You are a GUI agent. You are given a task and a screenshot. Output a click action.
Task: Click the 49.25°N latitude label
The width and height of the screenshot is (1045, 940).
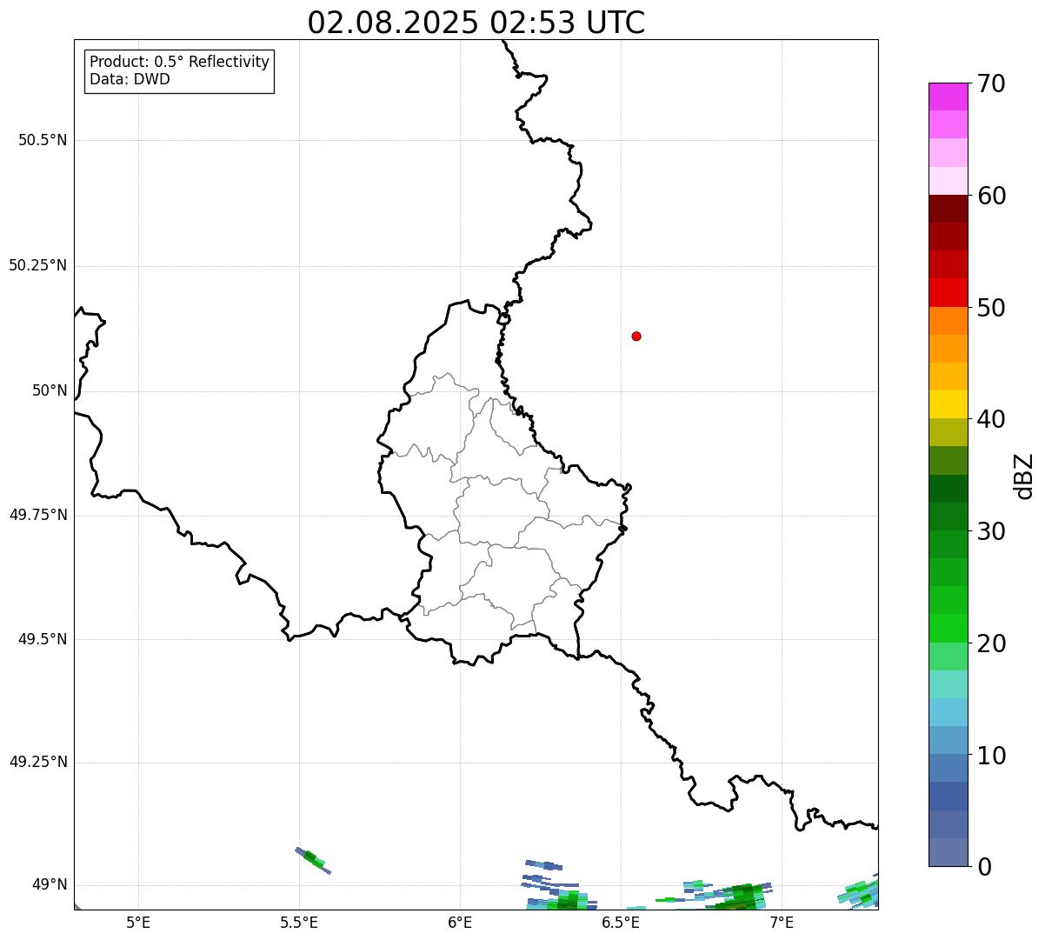(x=38, y=762)
